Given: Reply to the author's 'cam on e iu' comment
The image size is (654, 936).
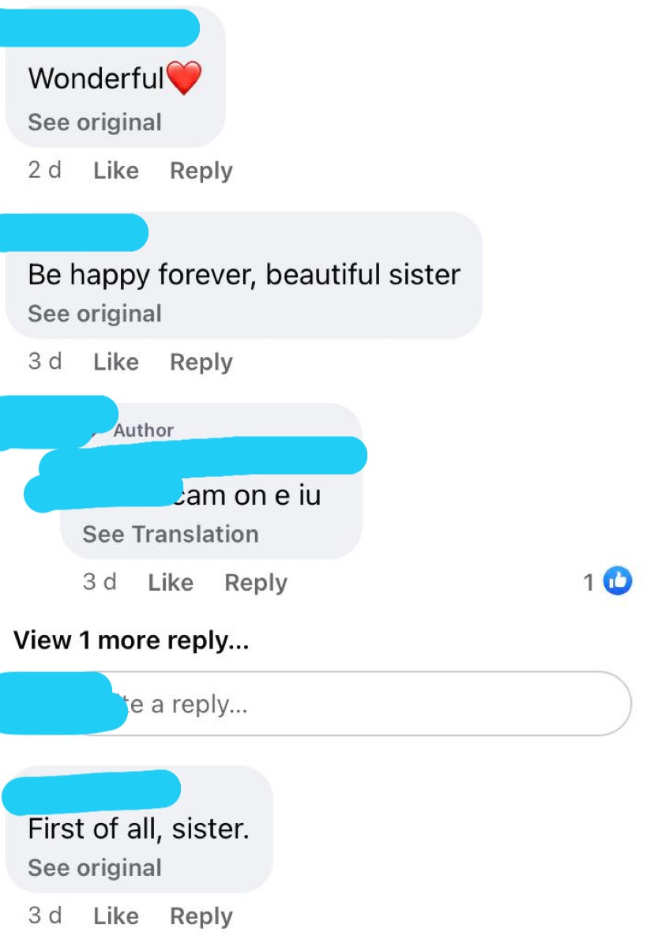Looking at the screenshot, I should pos(256,583).
